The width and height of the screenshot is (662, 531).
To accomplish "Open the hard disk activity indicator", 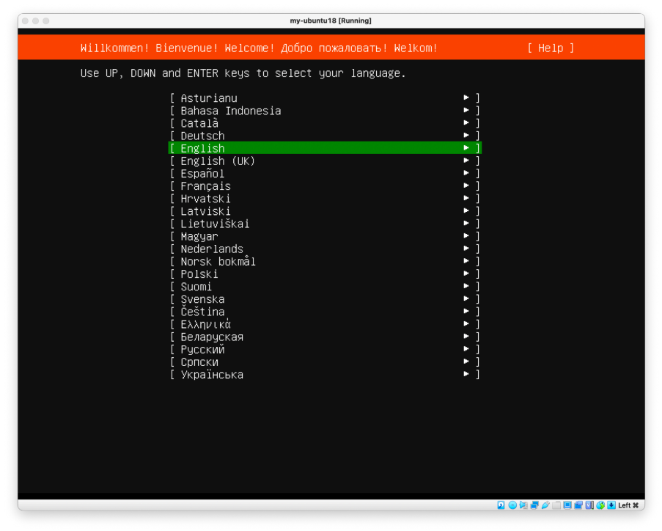I will click(501, 505).
